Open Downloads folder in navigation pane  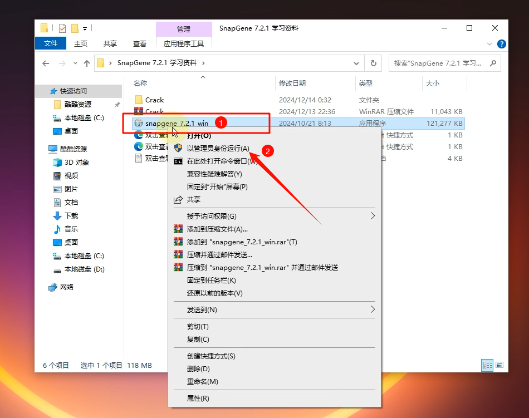point(71,216)
